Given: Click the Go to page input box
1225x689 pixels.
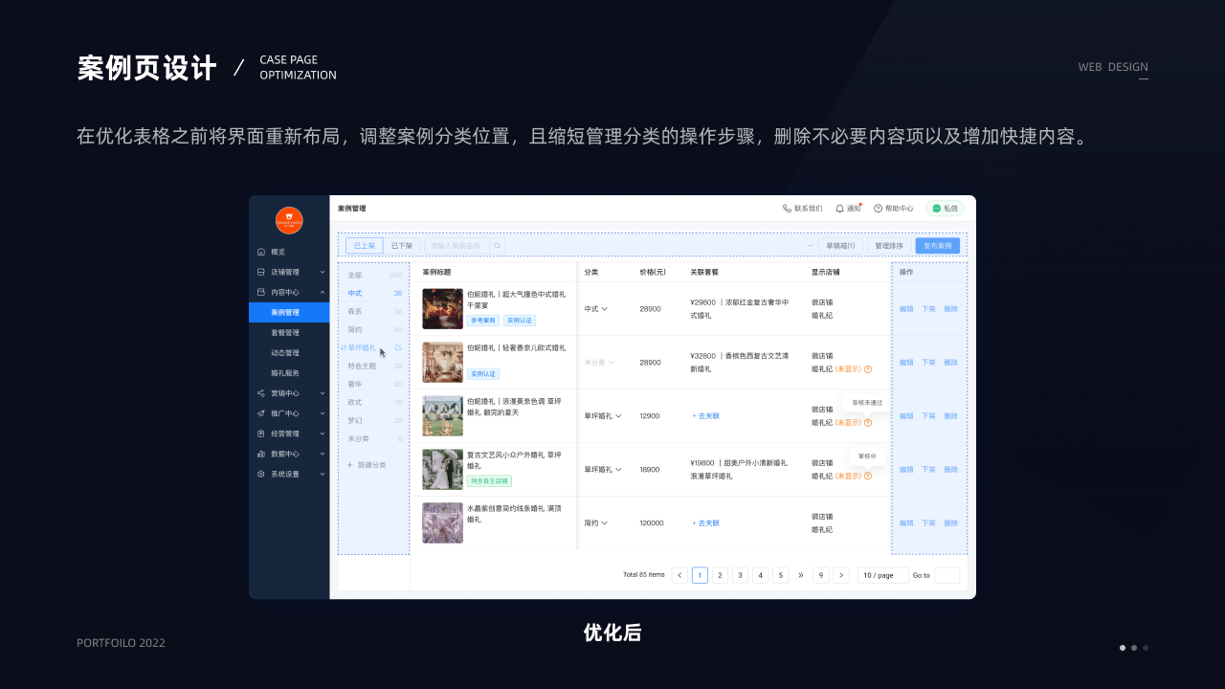Looking at the screenshot, I should [947, 575].
